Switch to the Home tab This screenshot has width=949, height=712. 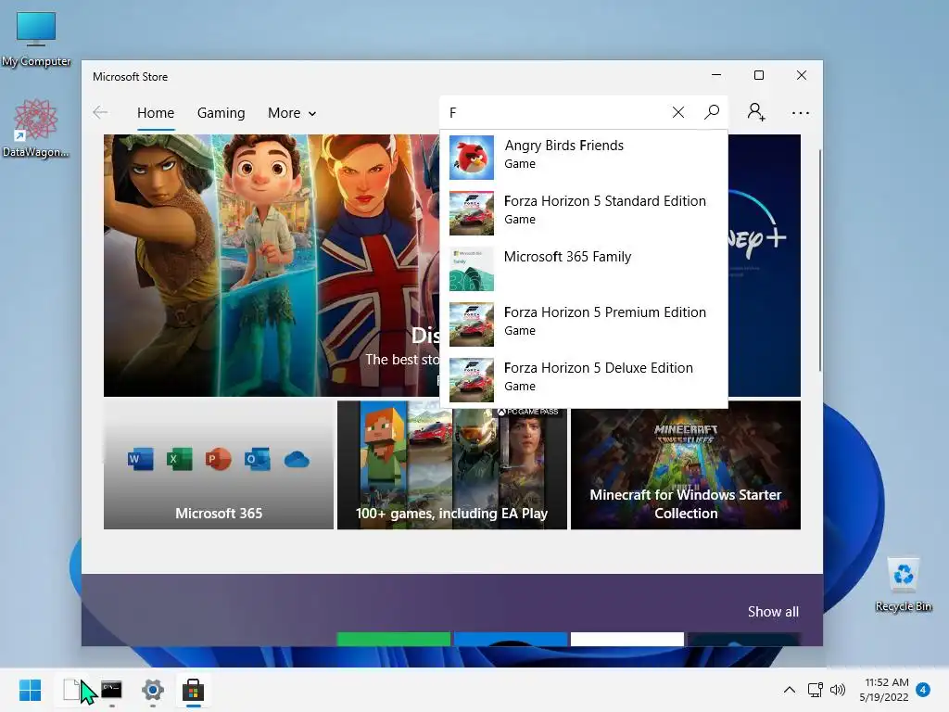pyautogui.click(x=156, y=113)
